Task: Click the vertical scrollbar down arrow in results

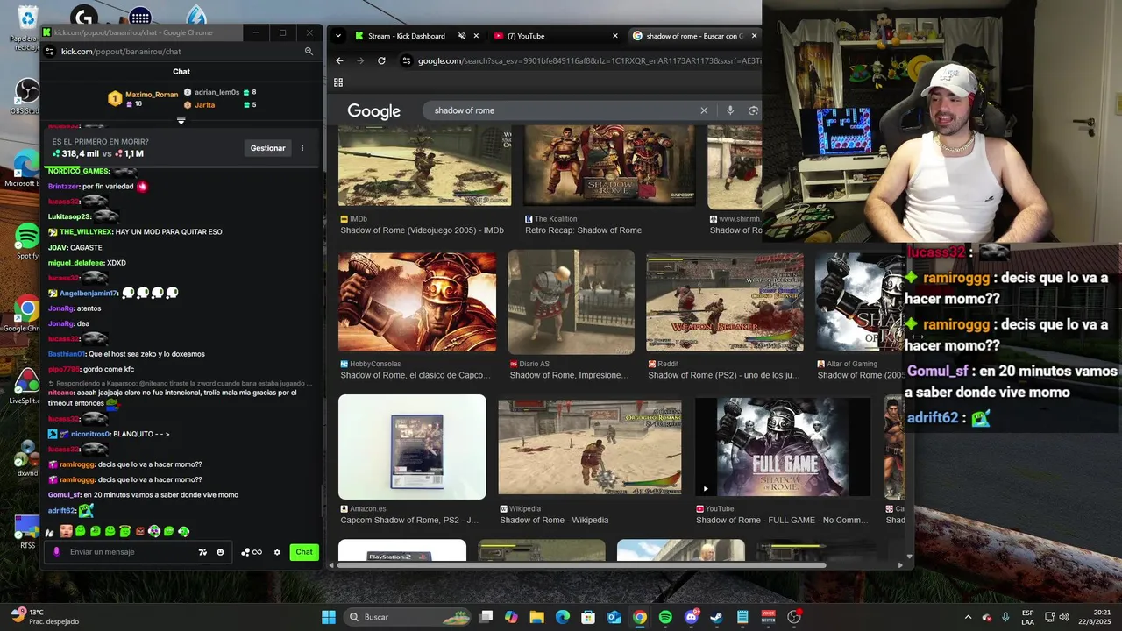Action: point(909,557)
